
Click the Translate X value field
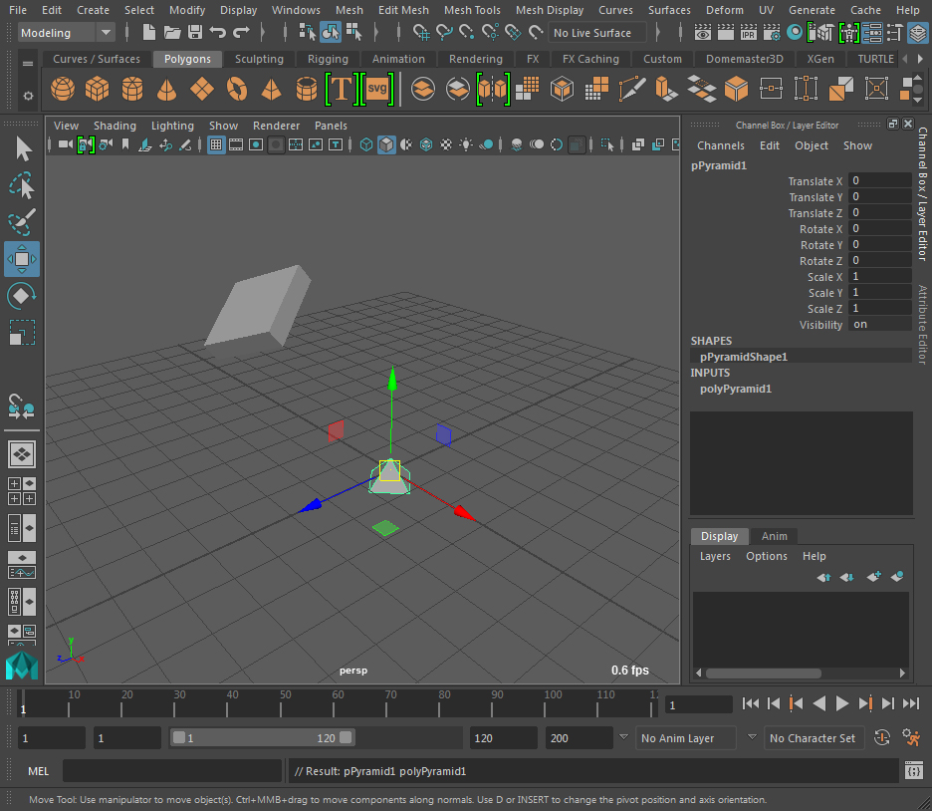(880, 181)
